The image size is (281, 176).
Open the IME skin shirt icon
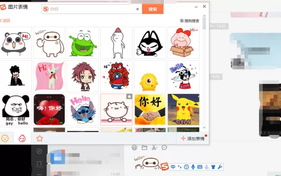point(213,167)
